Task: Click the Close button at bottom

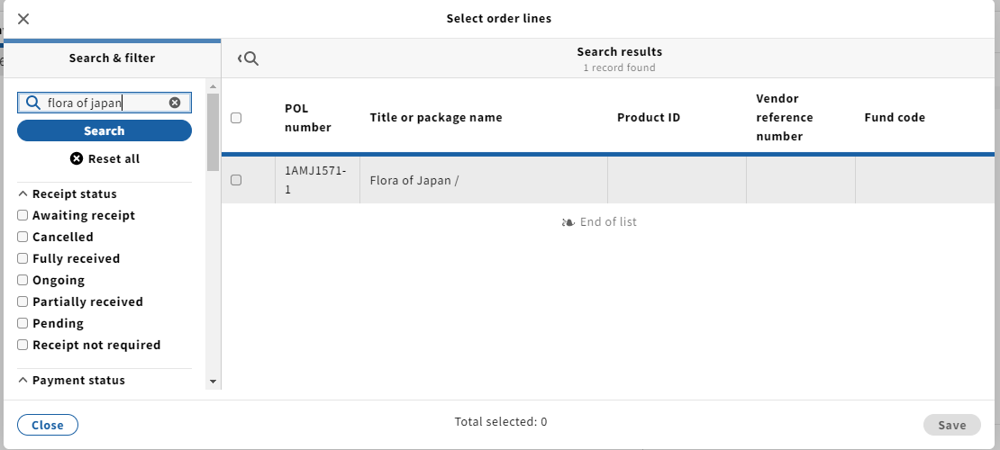Action: pyautogui.click(x=48, y=425)
